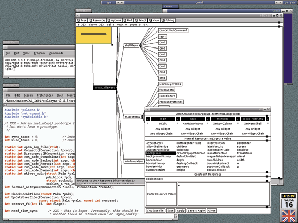Viewport: 298px width, 223px height.
Task: Choose the XmMainWindow class option
Action: [192, 124]
